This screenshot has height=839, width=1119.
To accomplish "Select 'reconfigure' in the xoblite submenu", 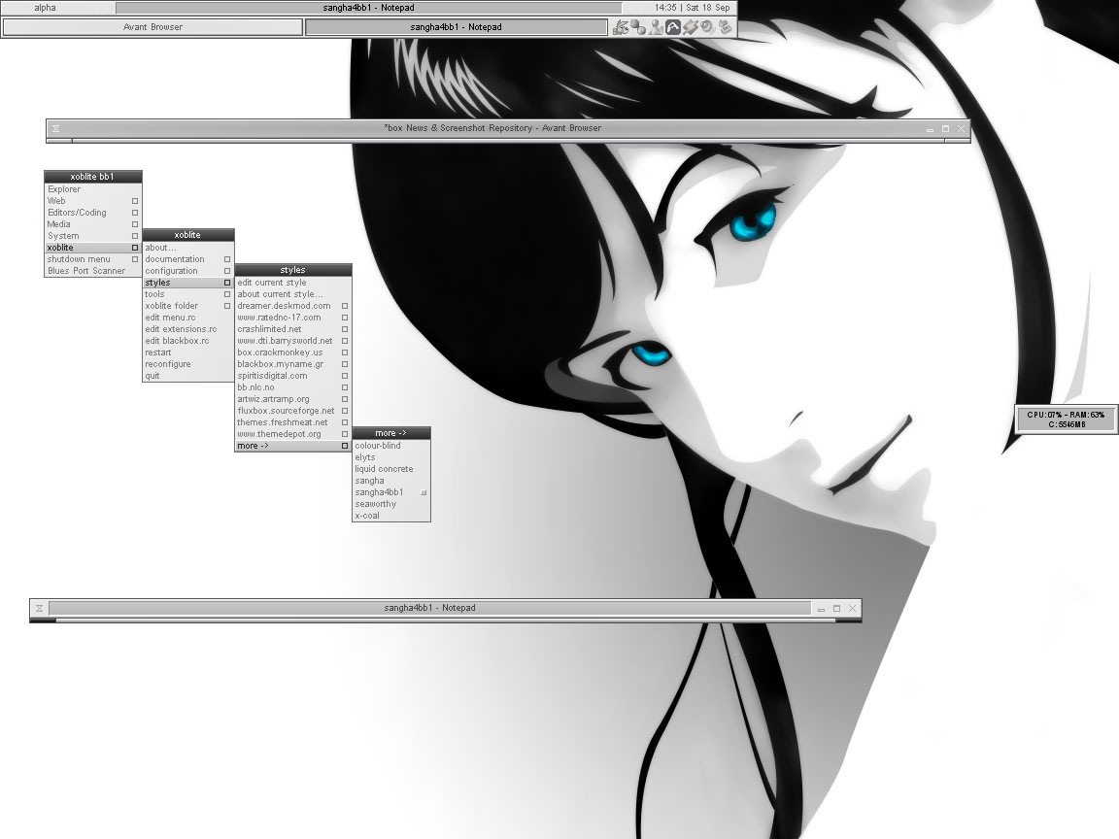I will (188, 364).
